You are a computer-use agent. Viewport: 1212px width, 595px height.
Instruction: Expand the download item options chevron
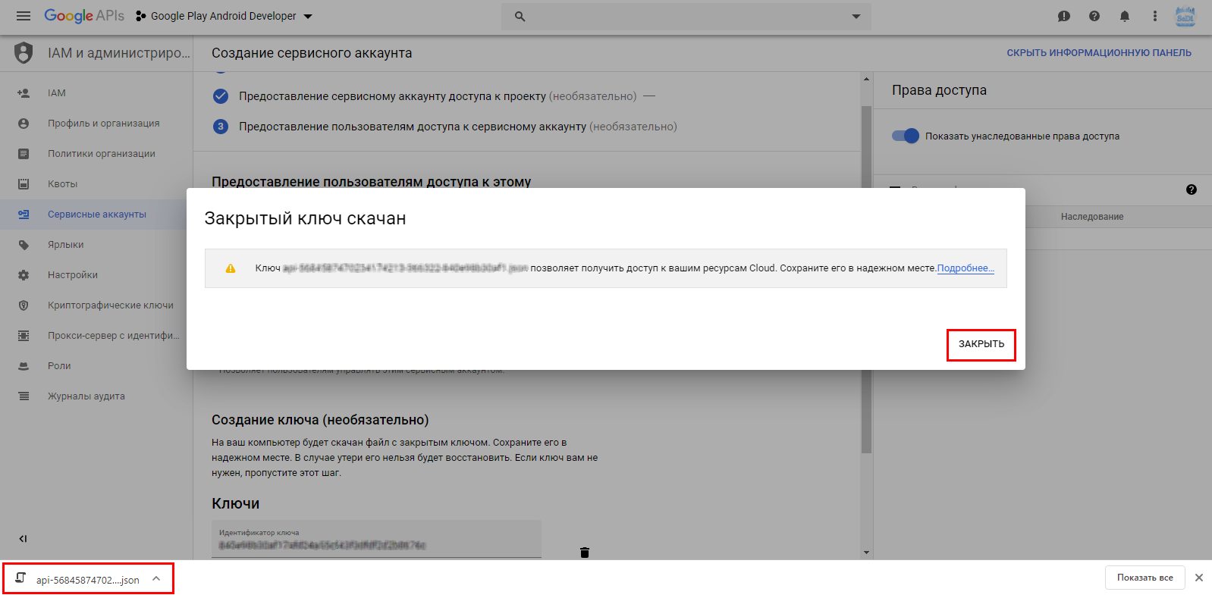pyautogui.click(x=156, y=578)
